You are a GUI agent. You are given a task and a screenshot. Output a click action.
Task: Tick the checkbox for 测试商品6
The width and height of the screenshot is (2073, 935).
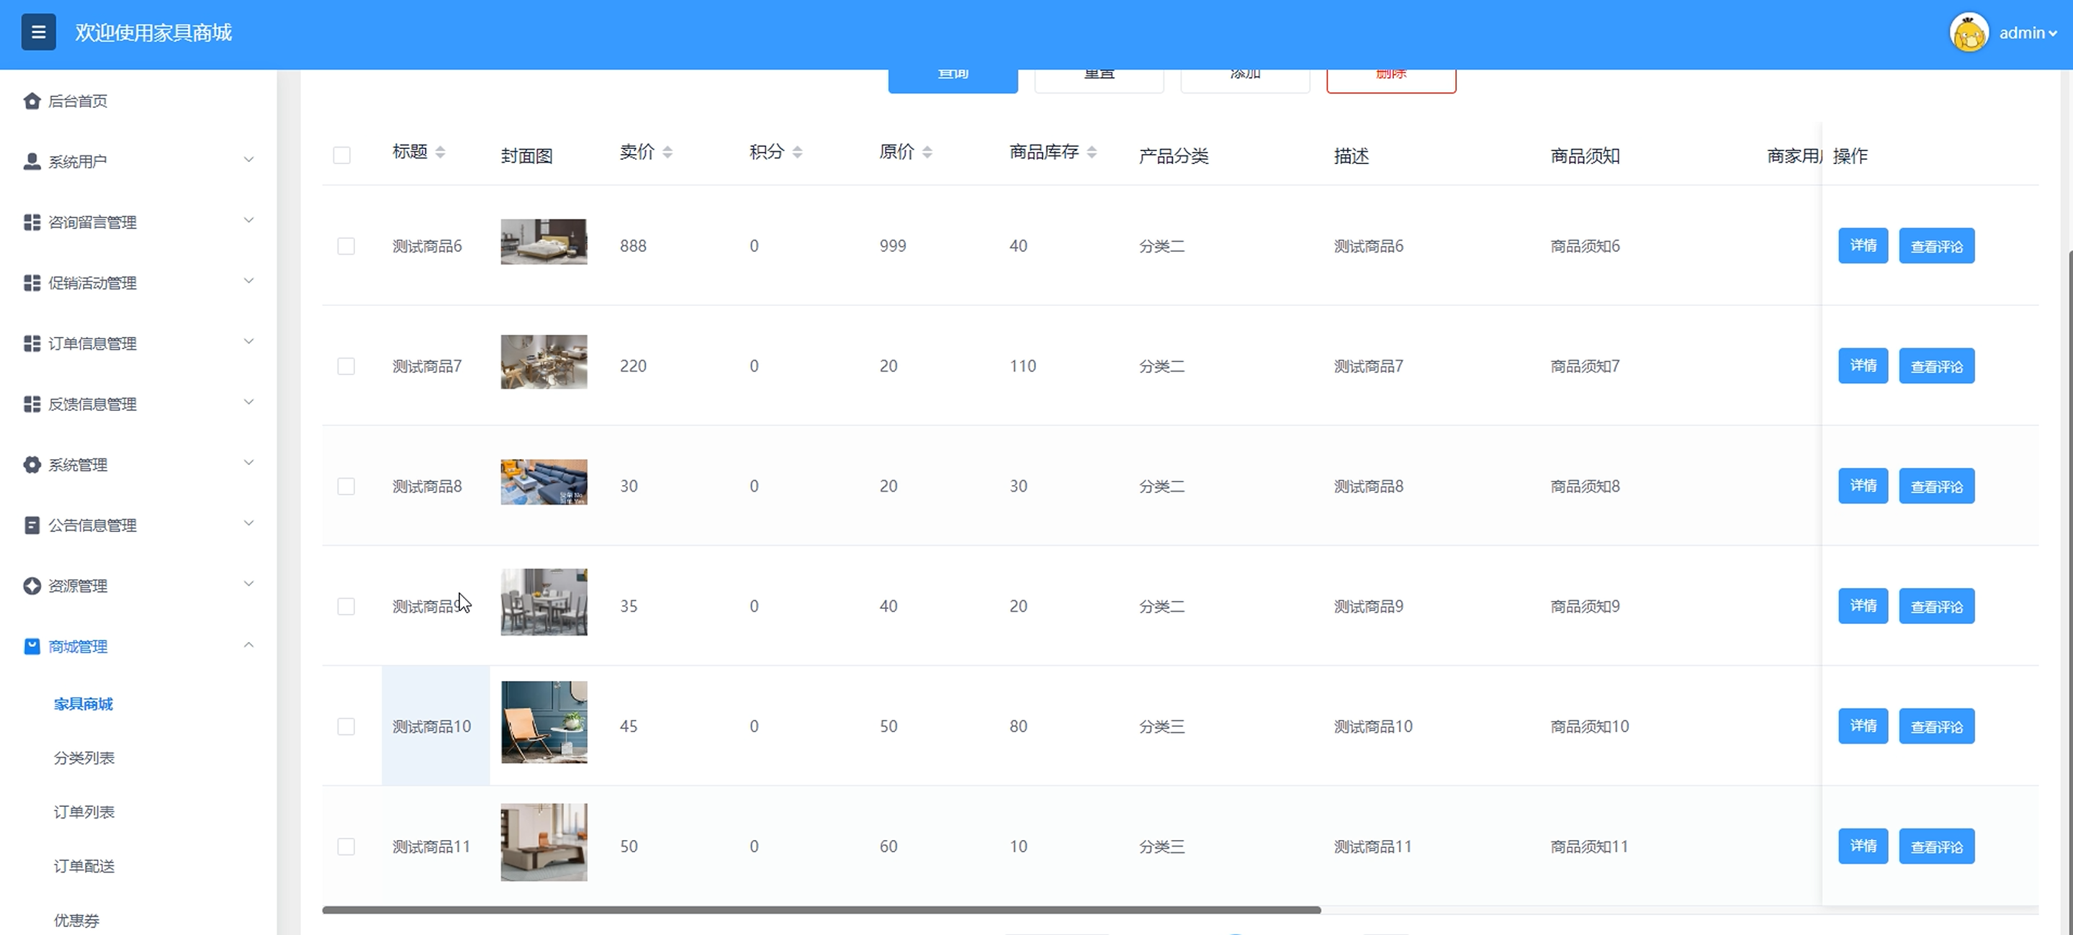(x=346, y=246)
